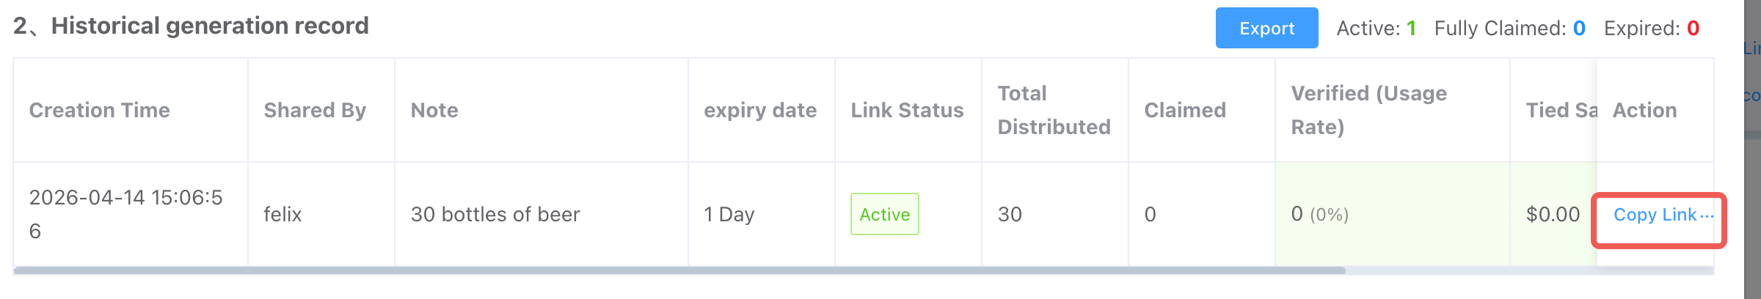Click the expiry date column header
Screen dimensions: 1761x299
(760, 110)
